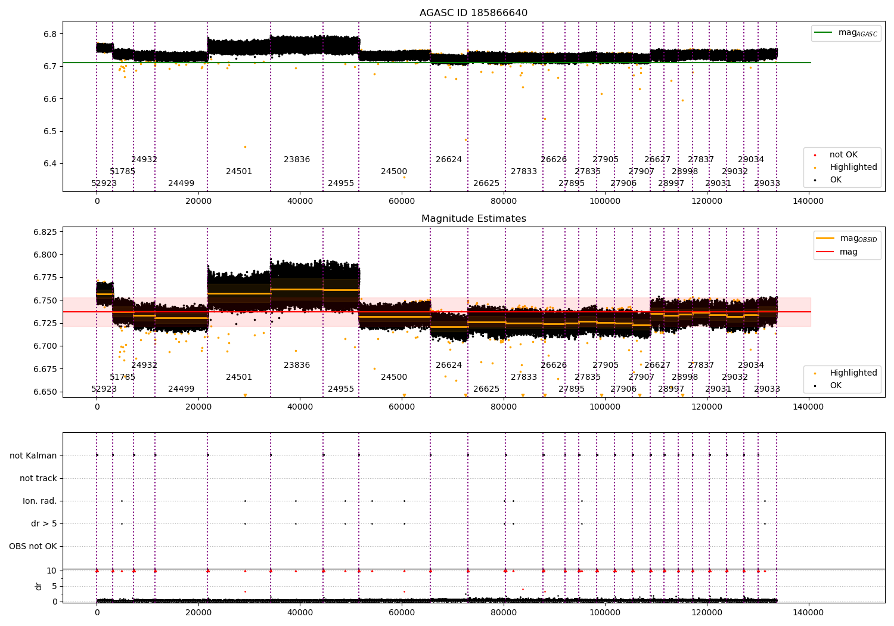Click obsid label 51785 in the top plot
This screenshot has height=626, width=894.
click(123, 172)
